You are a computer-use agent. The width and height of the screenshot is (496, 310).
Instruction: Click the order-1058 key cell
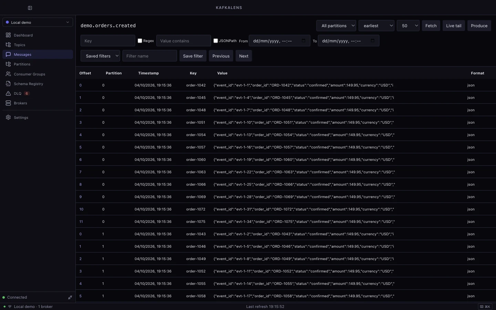(x=196, y=296)
